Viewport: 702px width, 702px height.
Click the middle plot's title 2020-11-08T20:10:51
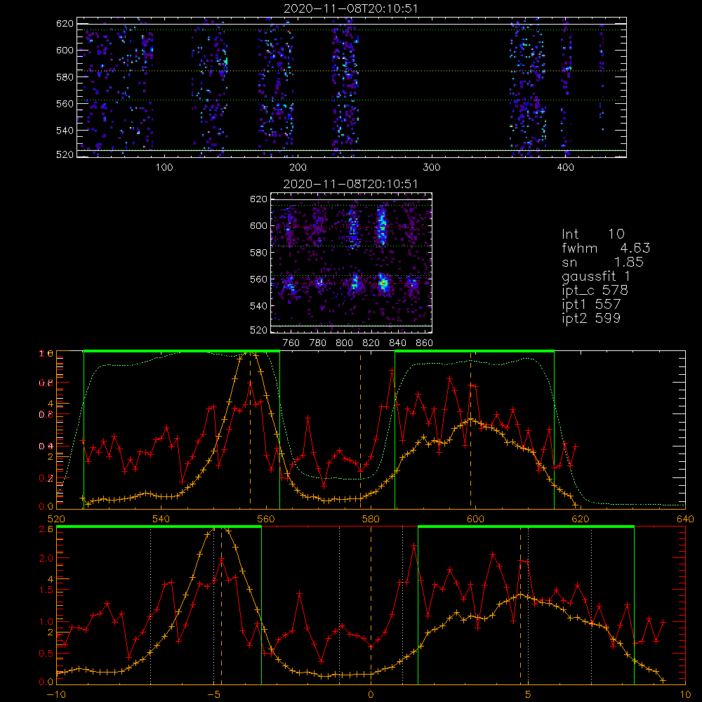tap(351, 184)
